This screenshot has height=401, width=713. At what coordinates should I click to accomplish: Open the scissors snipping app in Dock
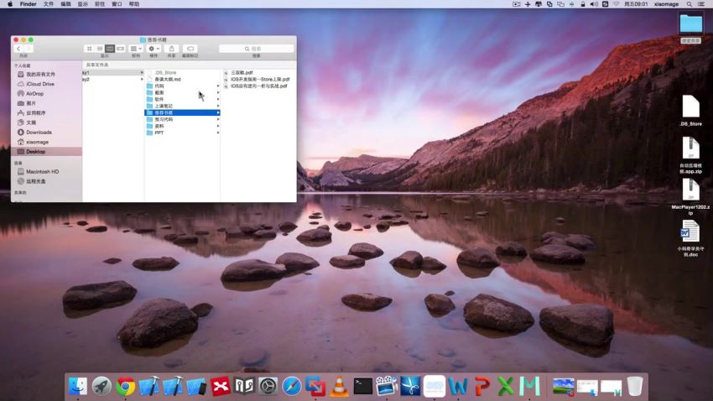tap(410, 386)
